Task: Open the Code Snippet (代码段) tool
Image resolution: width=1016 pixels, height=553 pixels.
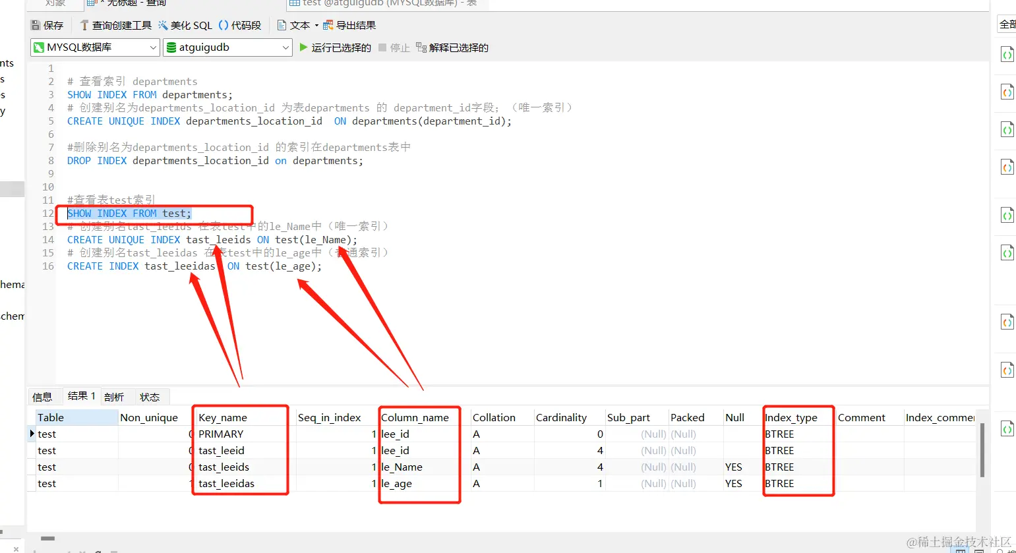Action: coord(240,25)
